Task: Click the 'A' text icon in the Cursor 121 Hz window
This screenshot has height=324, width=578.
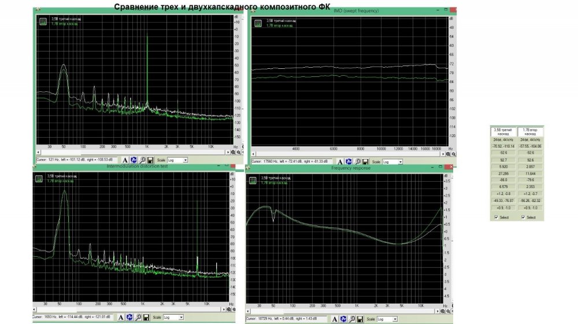Action: tap(125, 160)
